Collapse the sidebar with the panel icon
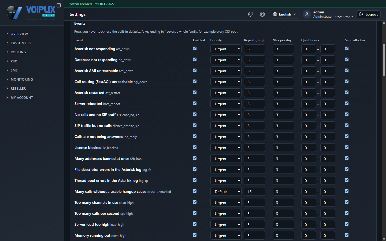This screenshot has height=241, width=386. click(59, 5)
